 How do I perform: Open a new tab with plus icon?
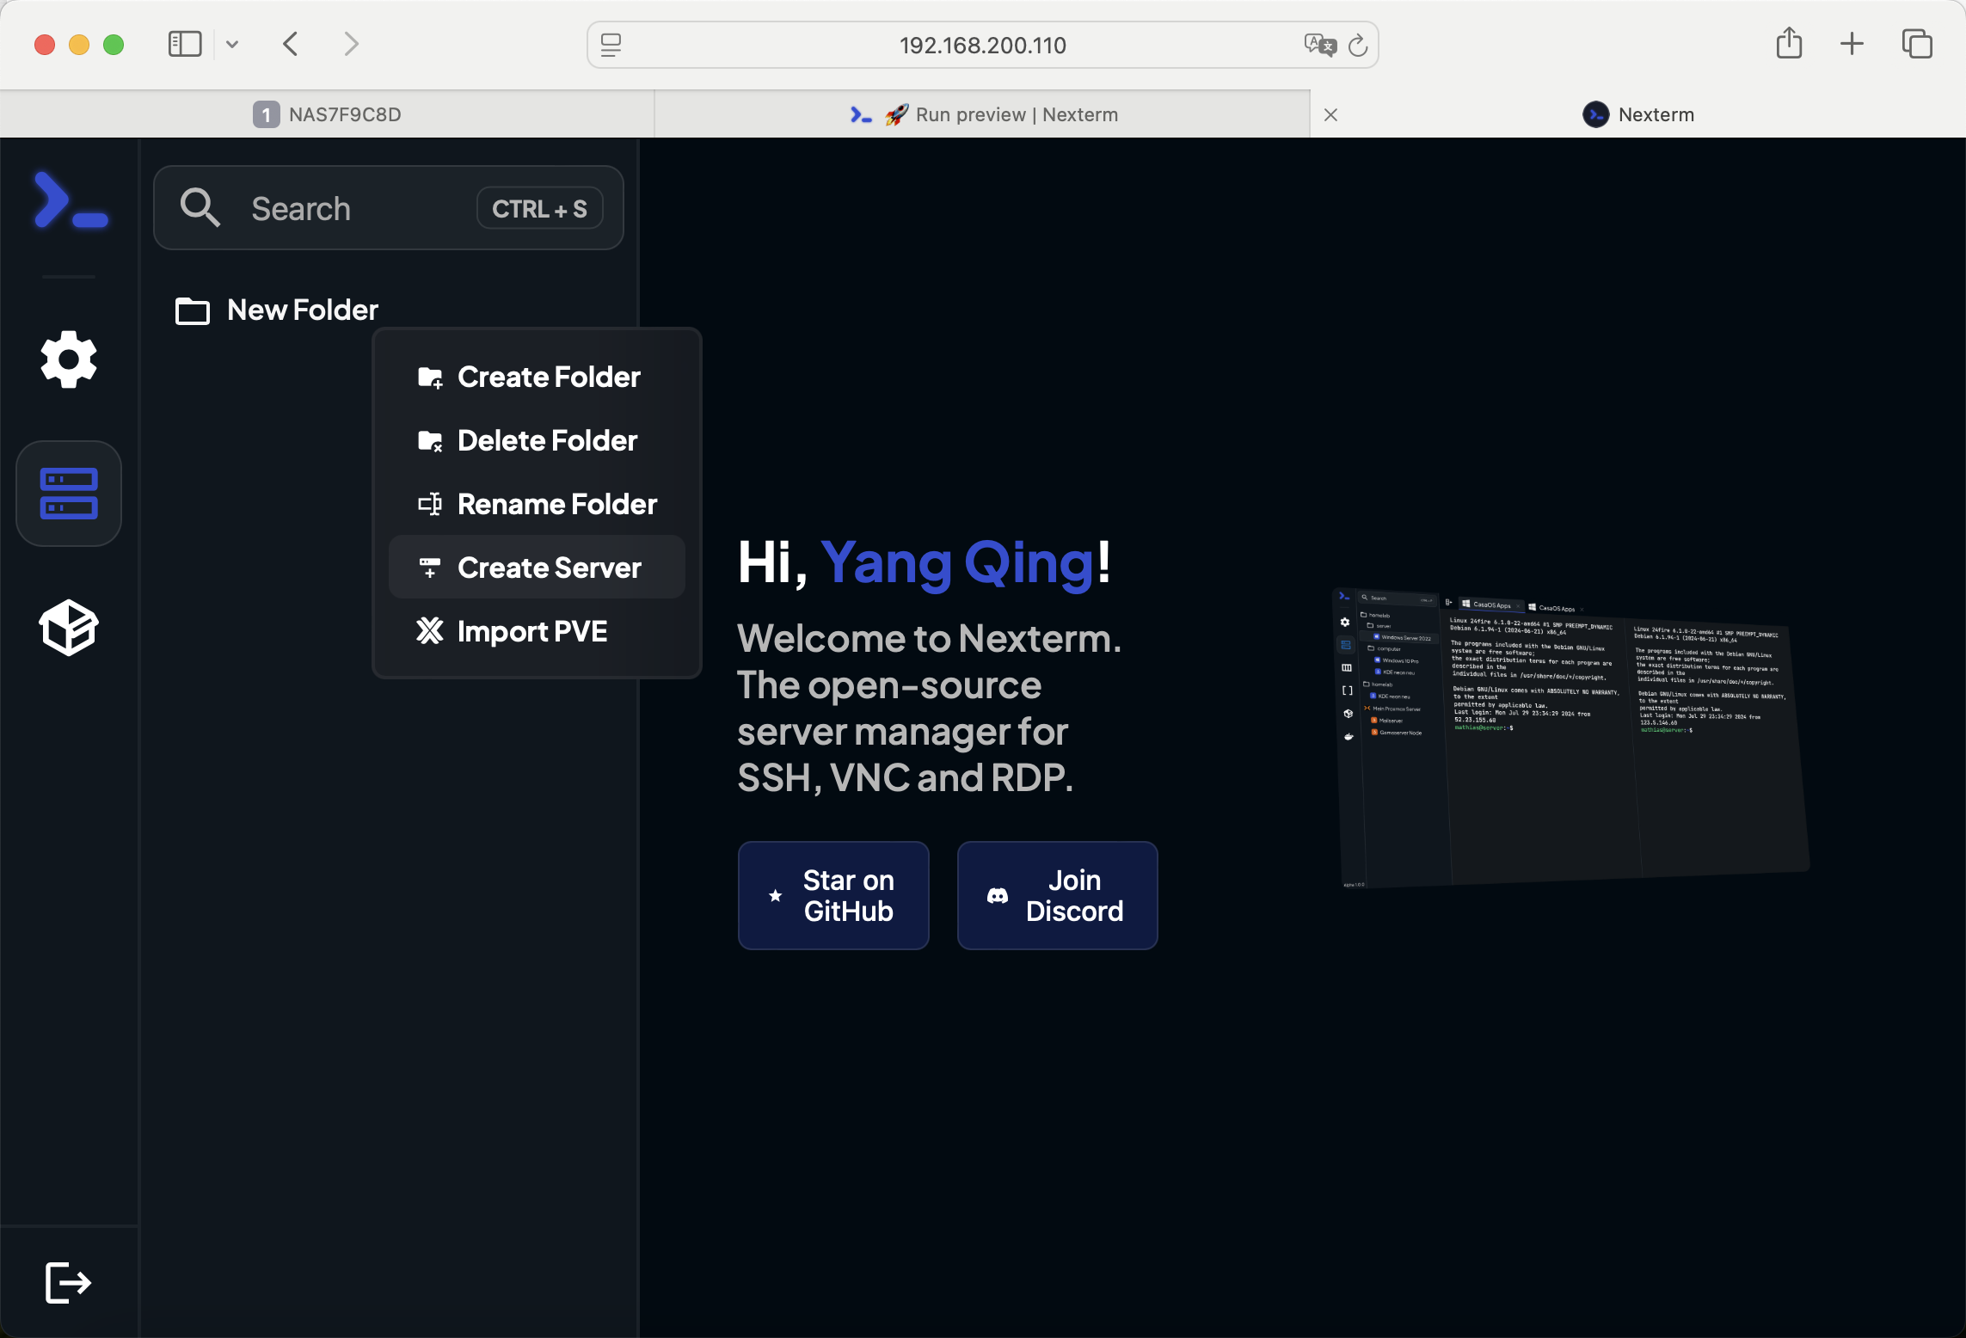[1852, 44]
